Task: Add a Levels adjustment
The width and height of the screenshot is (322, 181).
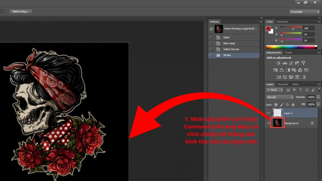Action: click(285, 63)
